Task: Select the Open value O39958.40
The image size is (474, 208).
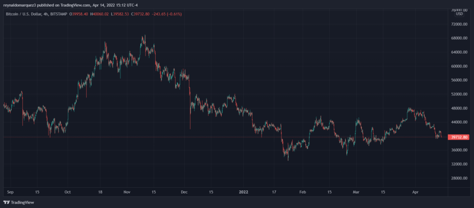Action: tap(78, 14)
